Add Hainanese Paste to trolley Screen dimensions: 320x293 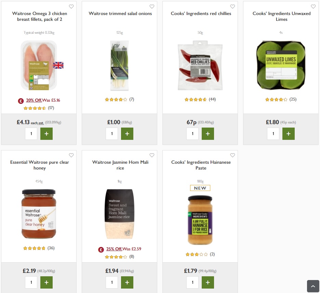[x=208, y=282]
